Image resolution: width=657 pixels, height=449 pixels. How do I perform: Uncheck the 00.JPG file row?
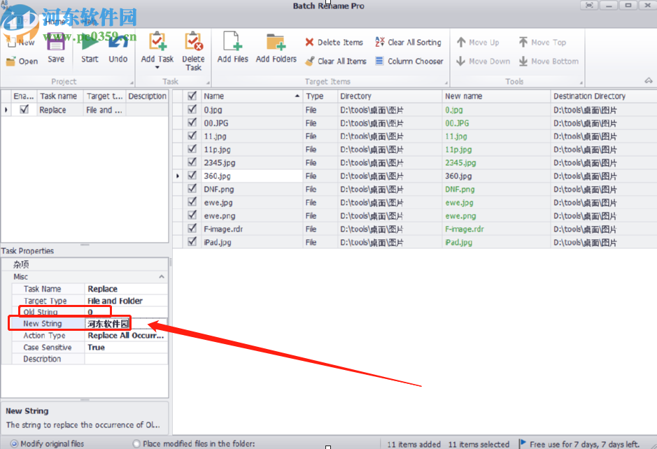192,122
